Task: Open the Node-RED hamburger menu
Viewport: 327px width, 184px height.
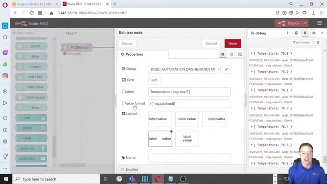Action: point(319,23)
